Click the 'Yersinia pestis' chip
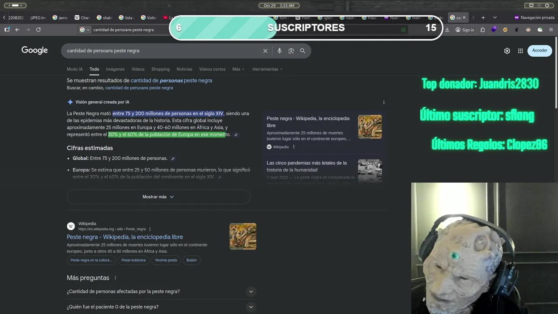The image size is (558, 314). coord(166,260)
